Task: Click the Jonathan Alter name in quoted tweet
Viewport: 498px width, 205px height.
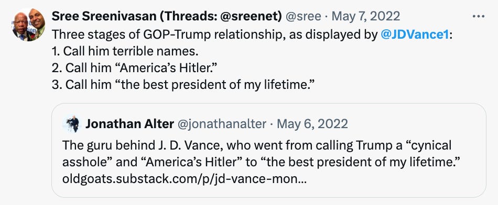Action: tap(129, 124)
